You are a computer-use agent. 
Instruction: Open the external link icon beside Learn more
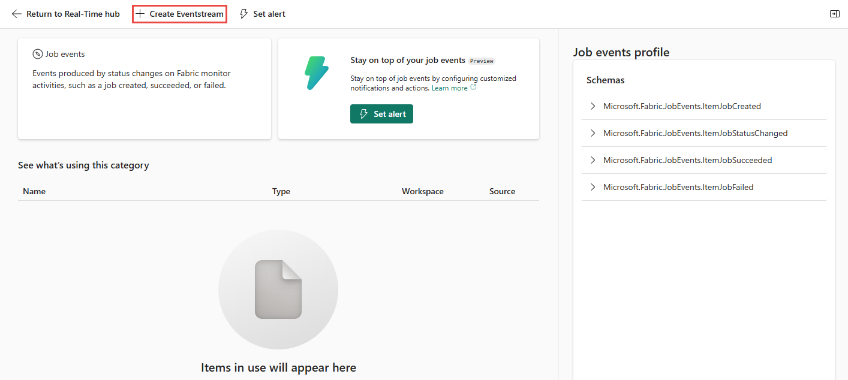(474, 88)
